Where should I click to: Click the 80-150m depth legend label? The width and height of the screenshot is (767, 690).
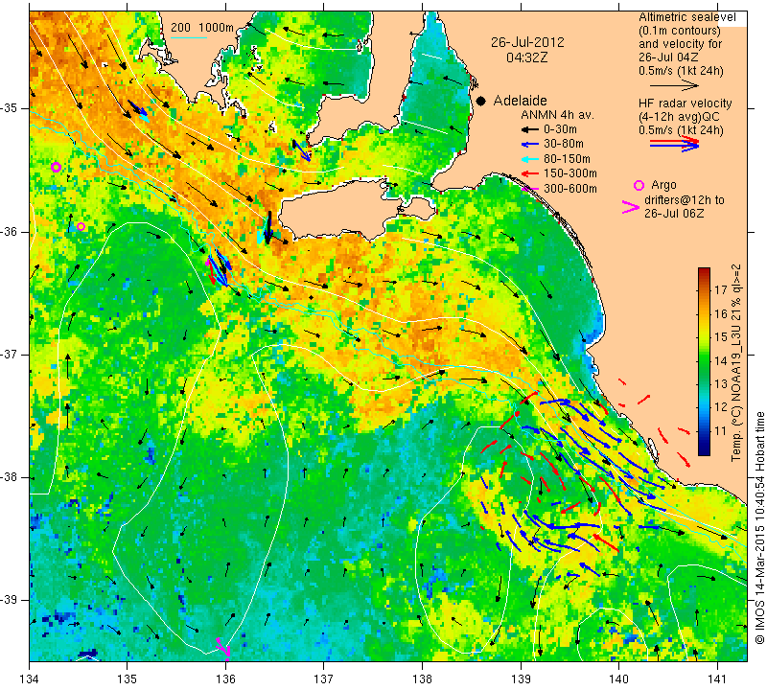point(567,159)
